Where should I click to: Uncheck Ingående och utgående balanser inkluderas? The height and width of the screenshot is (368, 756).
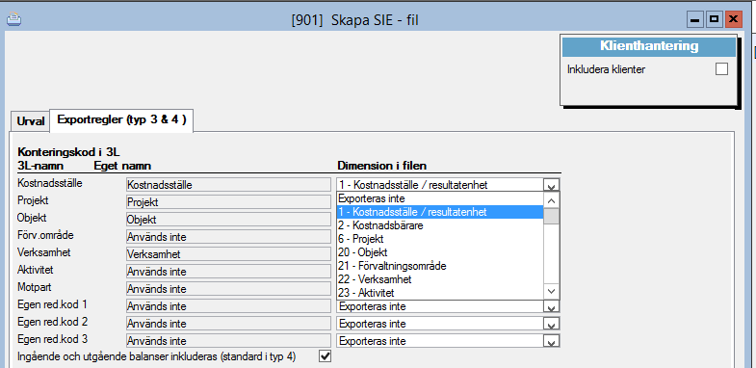point(326,356)
